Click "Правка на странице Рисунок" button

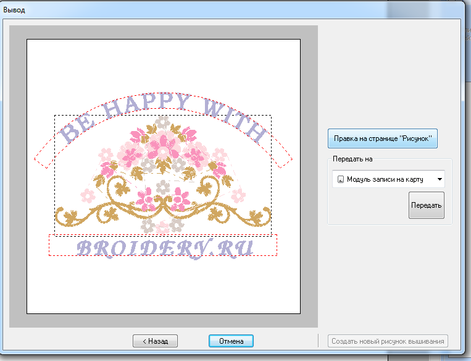(x=382, y=138)
